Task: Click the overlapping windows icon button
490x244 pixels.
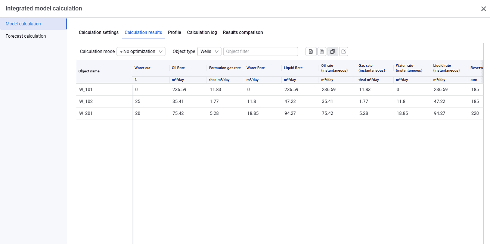Action: click(x=333, y=51)
